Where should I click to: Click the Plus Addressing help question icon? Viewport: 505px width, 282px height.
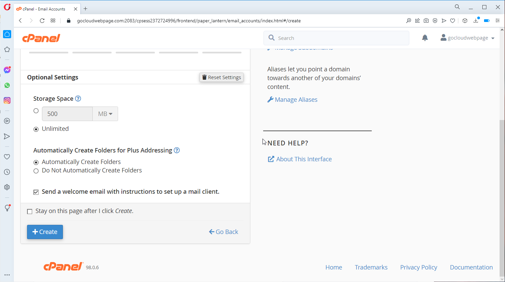(177, 150)
